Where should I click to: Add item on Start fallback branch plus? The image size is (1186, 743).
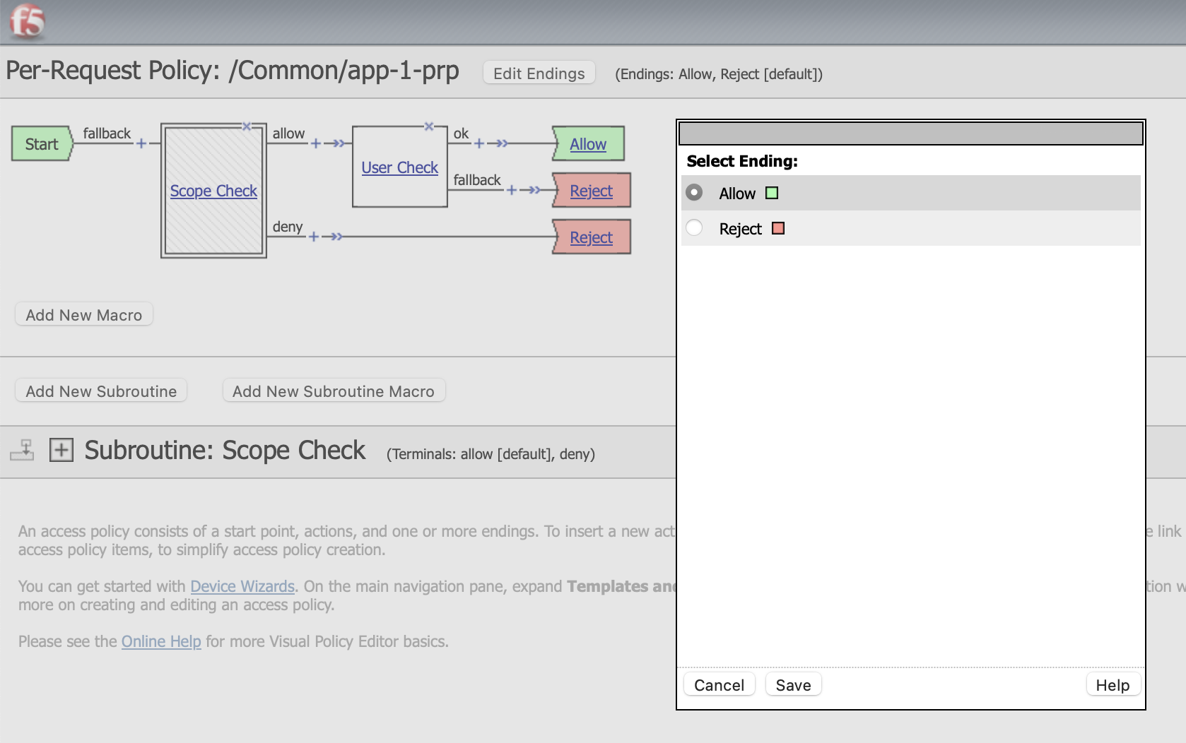[141, 143]
